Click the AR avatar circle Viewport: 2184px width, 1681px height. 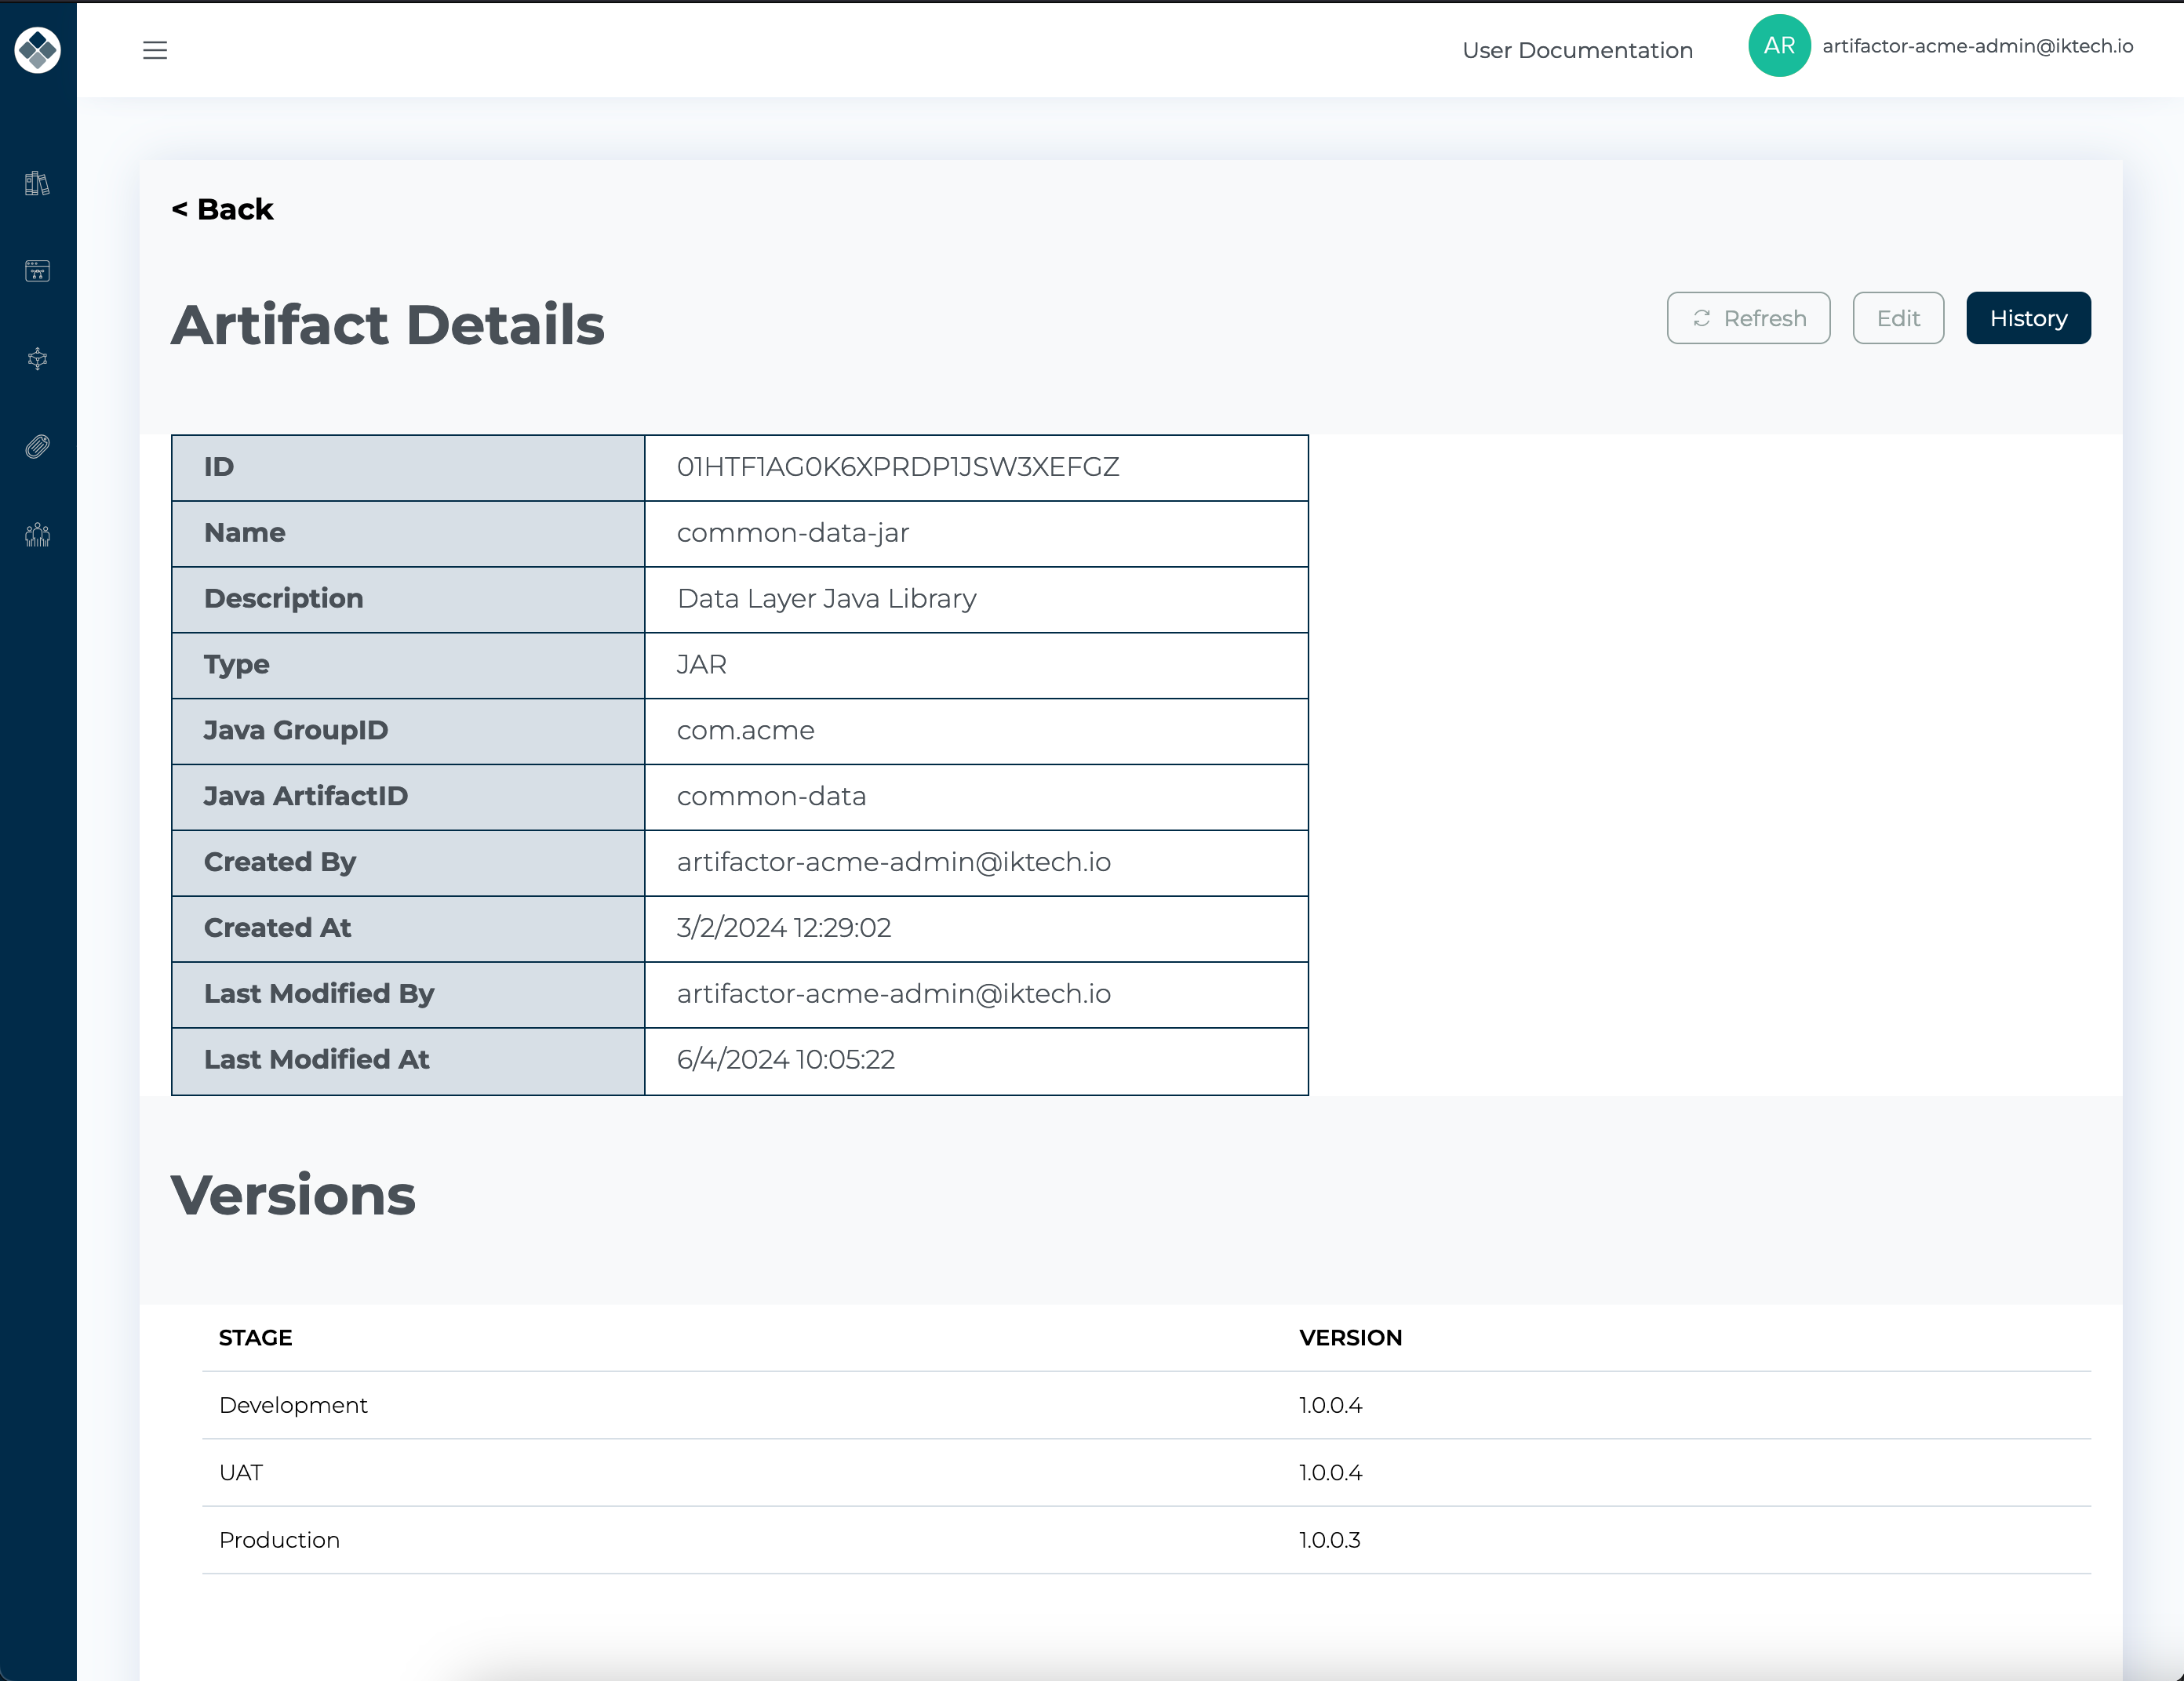point(1780,45)
